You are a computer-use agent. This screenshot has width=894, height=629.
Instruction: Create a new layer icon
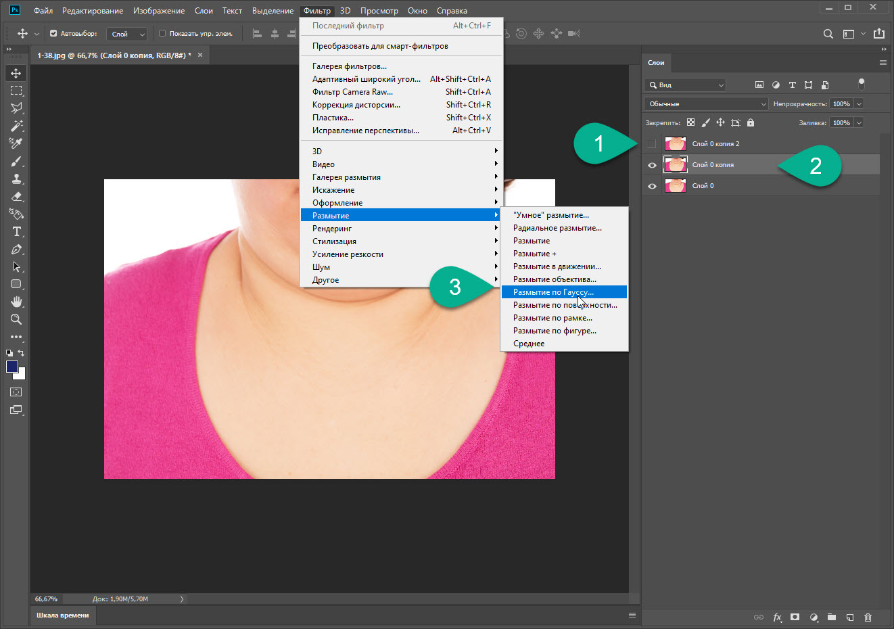click(x=850, y=618)
